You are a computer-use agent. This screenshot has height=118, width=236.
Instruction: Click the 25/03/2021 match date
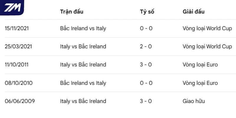18,47
